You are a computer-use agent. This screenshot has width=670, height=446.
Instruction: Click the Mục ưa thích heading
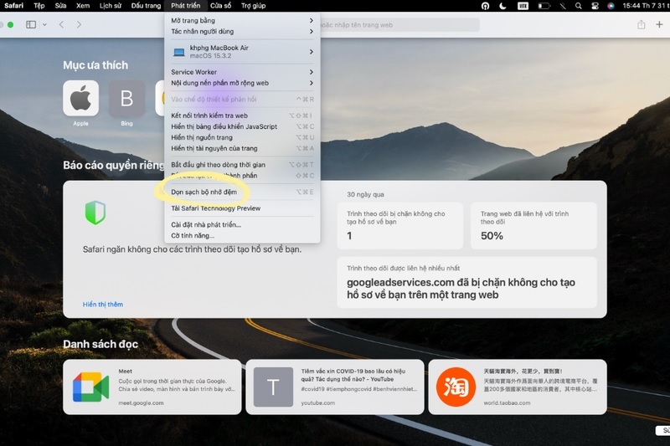(95, 65)
